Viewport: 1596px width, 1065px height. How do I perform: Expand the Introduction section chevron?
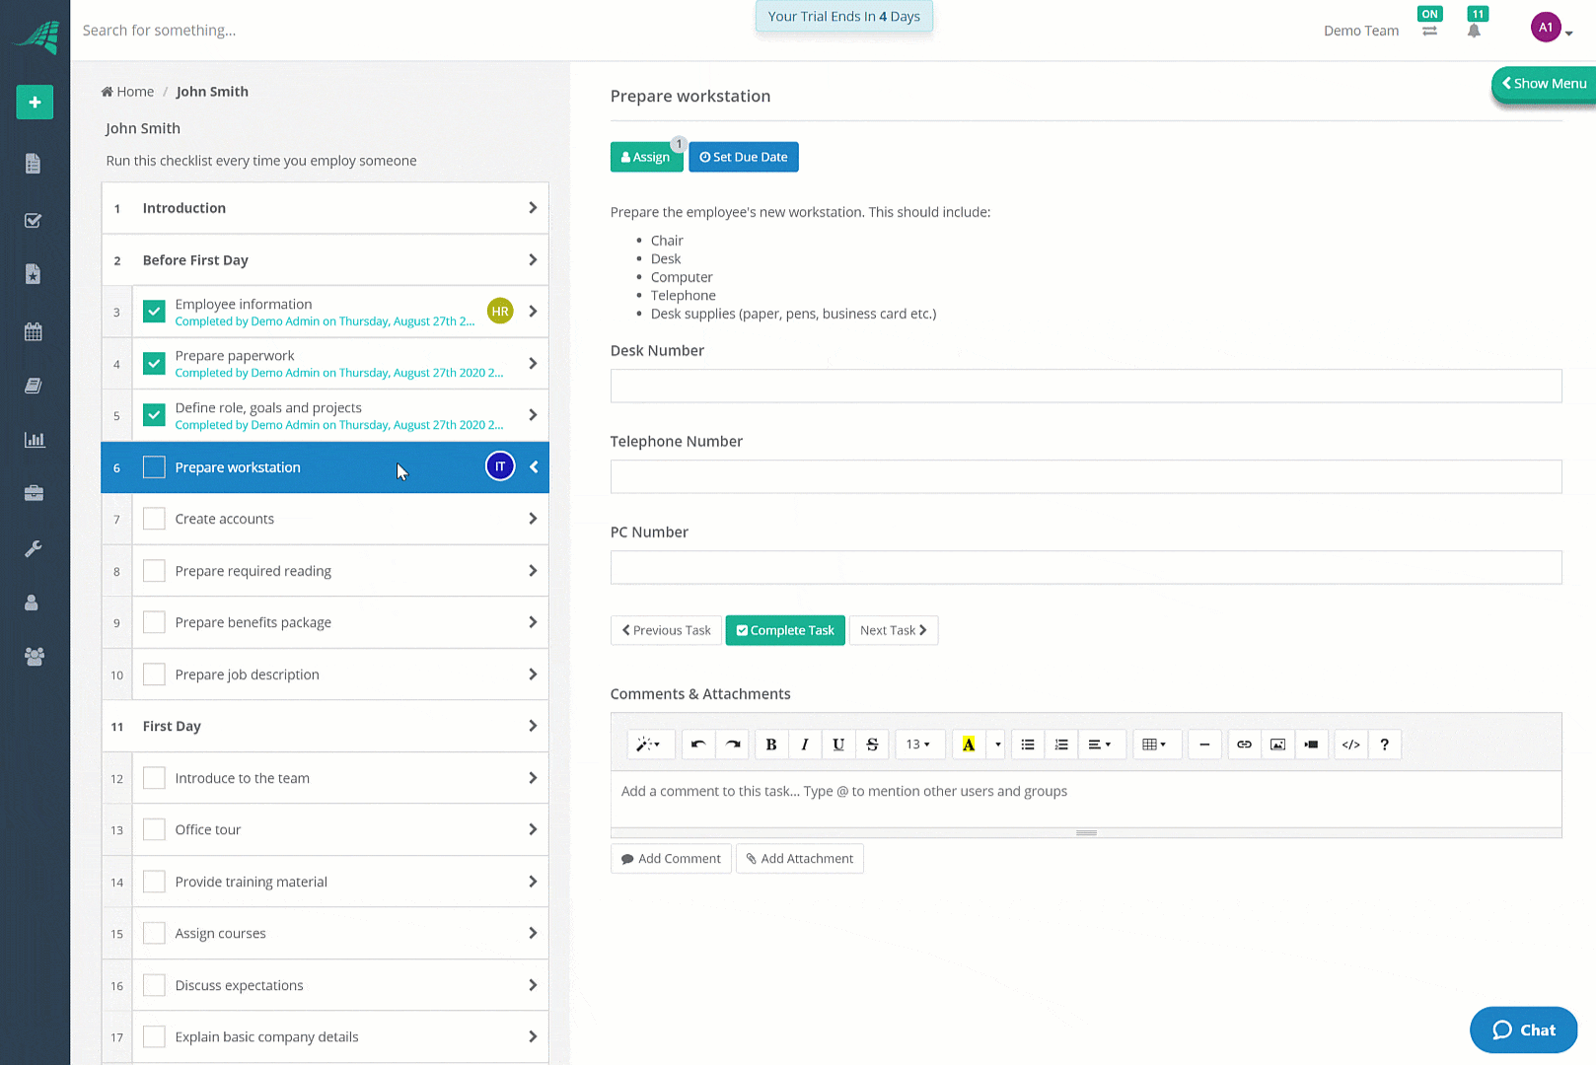click(x=533, y=208)
